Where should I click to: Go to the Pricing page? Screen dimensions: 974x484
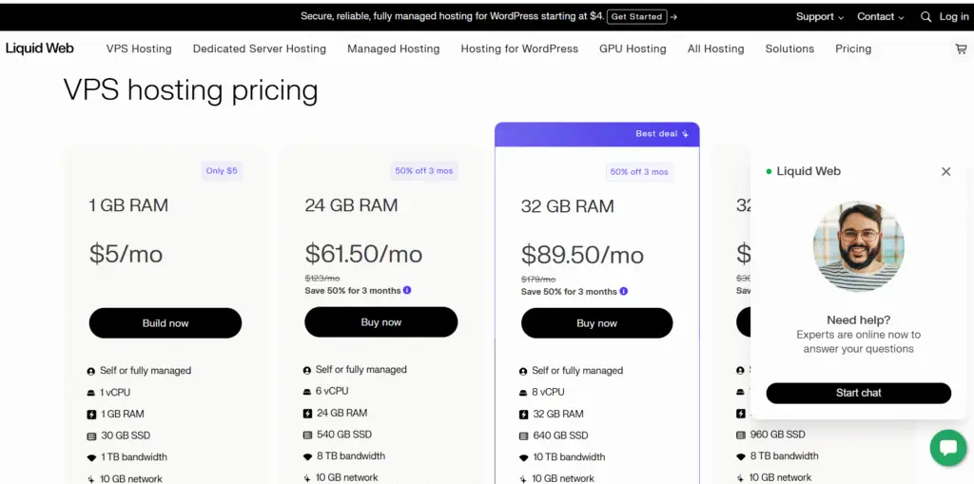pos(853,48)
